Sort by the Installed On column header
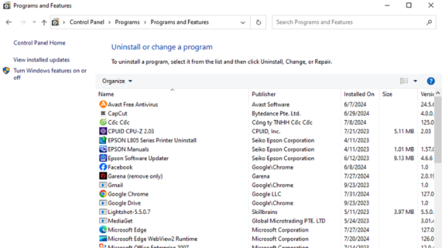The image size is (442, 248). [360, 94]
